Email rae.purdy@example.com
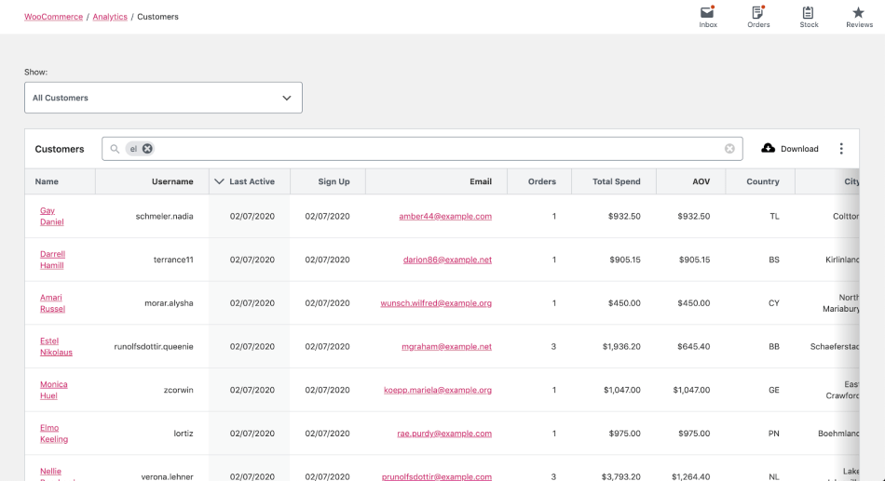 (444, 433)
